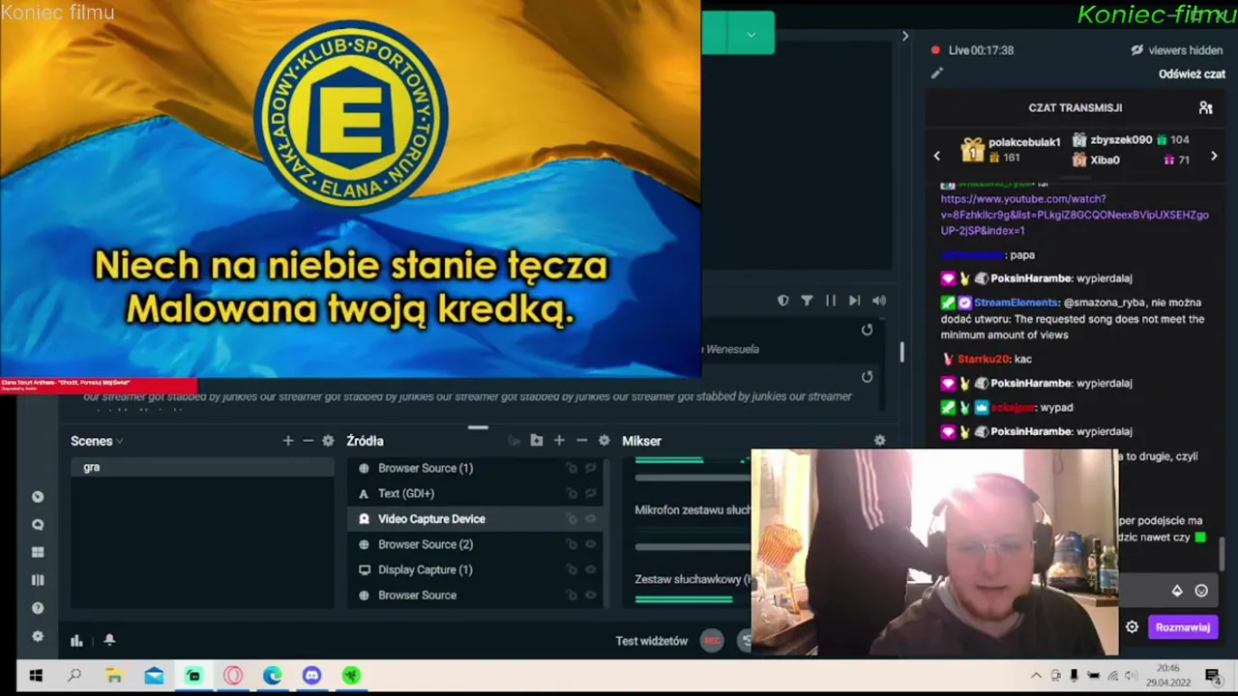Add a new source in Źródła
This screenshot has width=1238, height=696.
559,441
